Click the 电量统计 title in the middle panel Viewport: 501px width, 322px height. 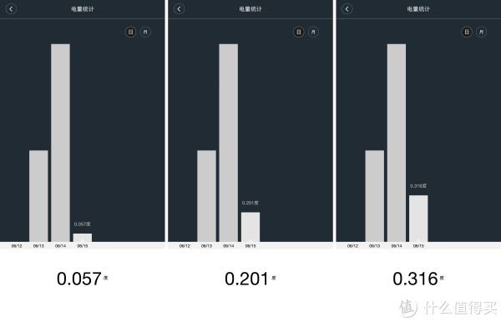(x=250, y=9)
